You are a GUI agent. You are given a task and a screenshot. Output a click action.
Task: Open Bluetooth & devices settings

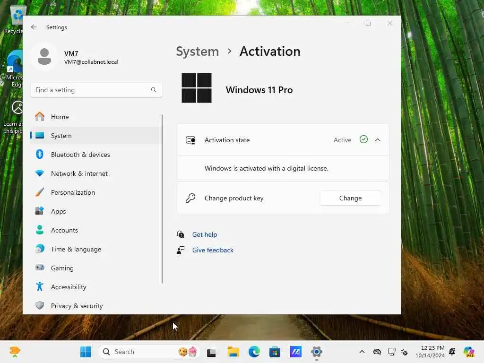[x=96, y=155]
